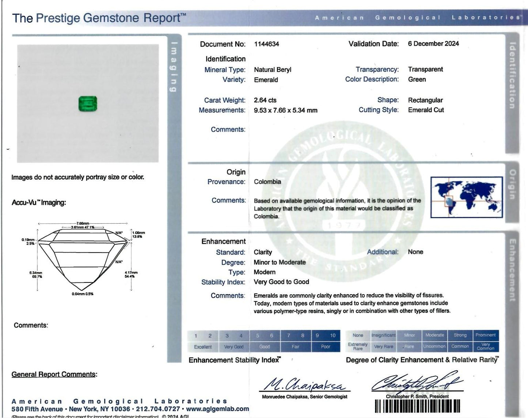Click Christopher P. Smith's signature
528x418 pixels.
[417, 383]
